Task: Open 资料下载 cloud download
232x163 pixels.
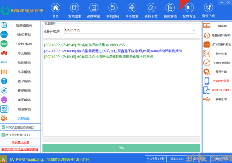Action: click(151, 8)
